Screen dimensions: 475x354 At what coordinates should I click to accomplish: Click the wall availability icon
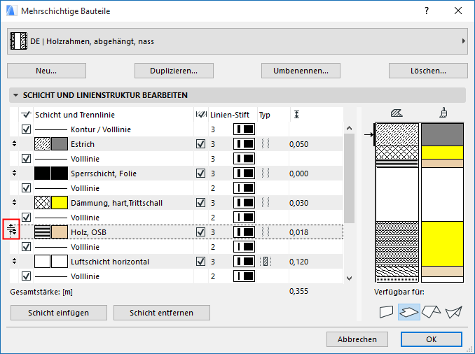point(386,312)
